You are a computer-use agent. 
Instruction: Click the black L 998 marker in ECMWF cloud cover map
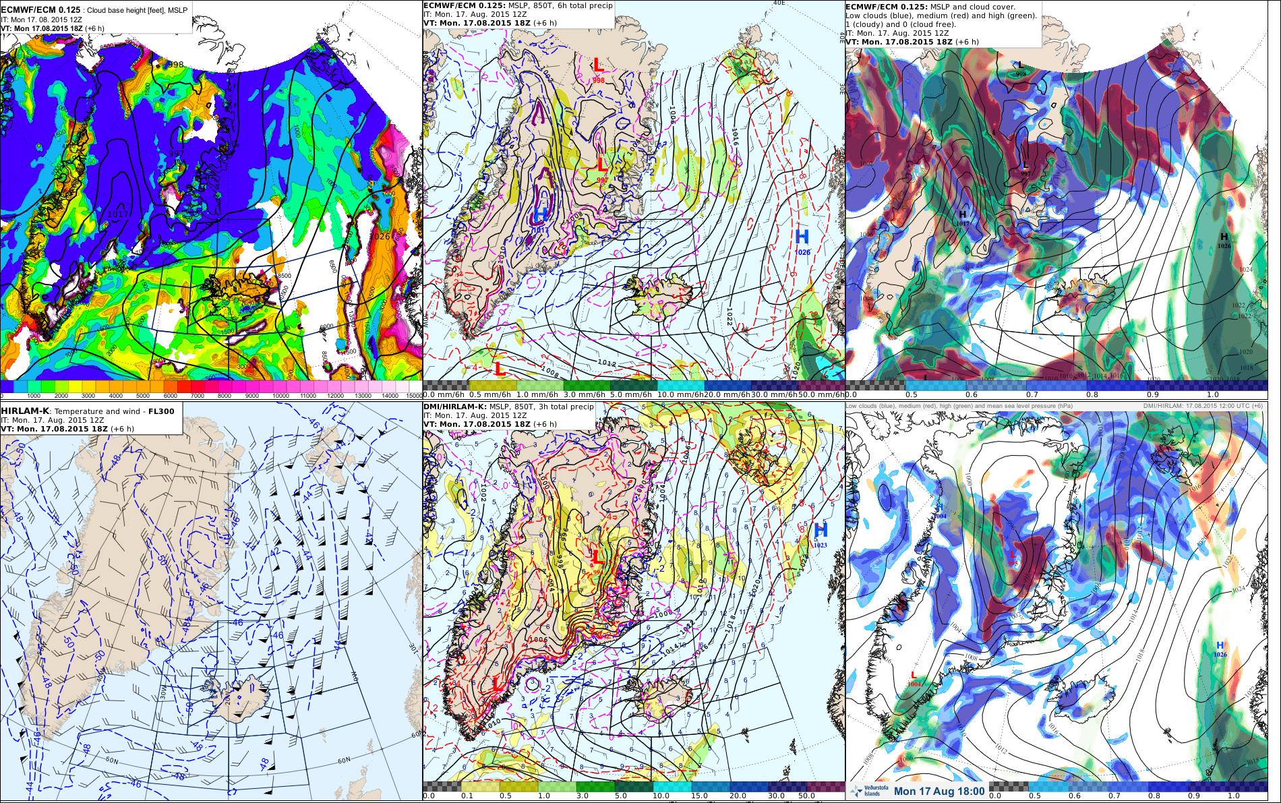click(1021, 68)
